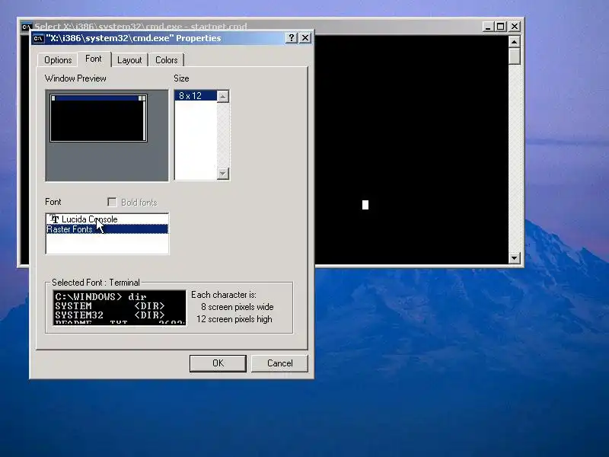
Task: Select Lucida Console in the font list
Action: [107, 219]
